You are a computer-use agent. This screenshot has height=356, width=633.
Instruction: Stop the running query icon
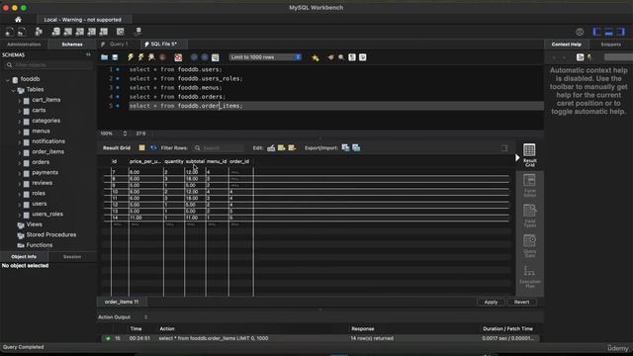click(162, 57)
